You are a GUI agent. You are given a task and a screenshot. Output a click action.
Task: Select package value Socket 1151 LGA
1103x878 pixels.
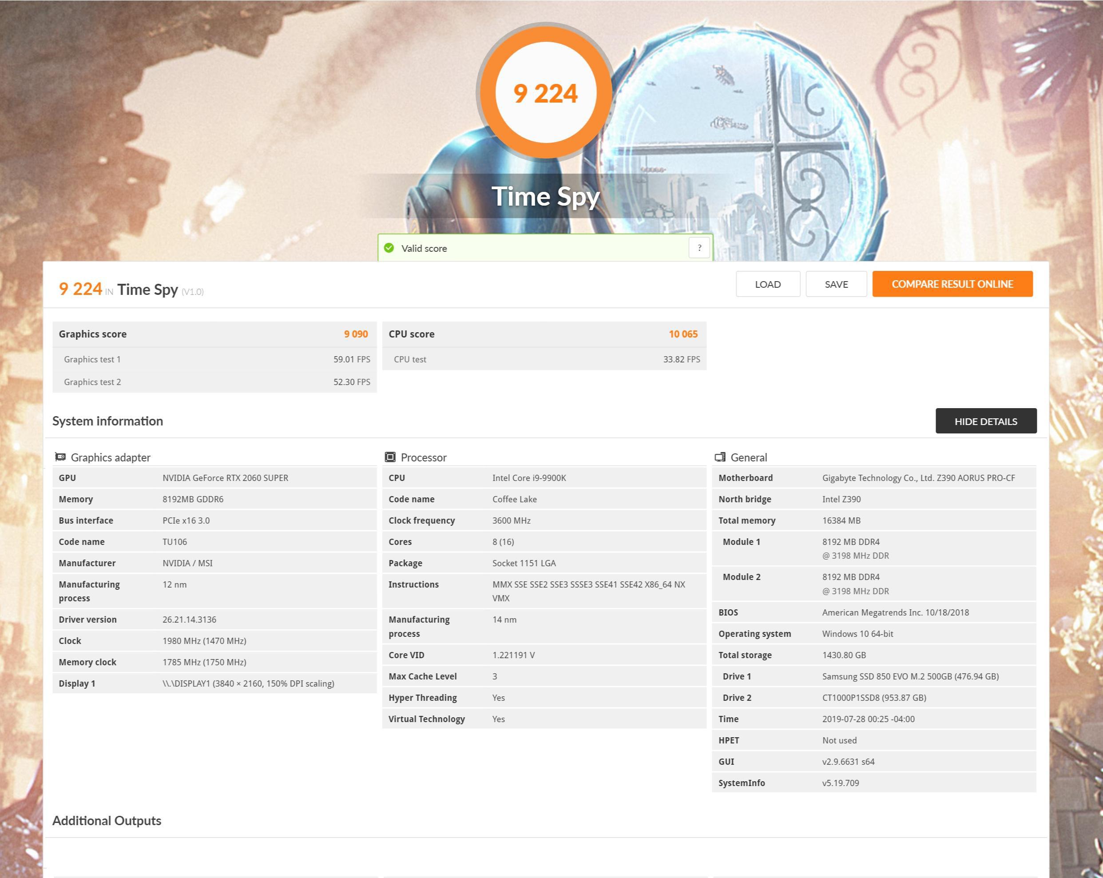[524, 563]
